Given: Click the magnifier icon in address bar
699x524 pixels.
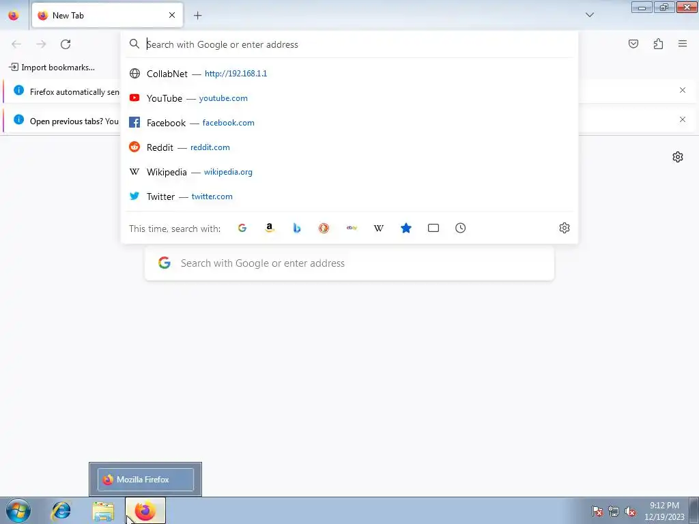Looking at the screenshot, I should pos(134,44).
